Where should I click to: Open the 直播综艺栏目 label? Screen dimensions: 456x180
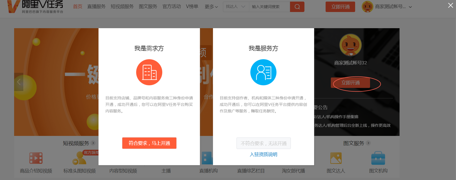(x=251, y=171)
